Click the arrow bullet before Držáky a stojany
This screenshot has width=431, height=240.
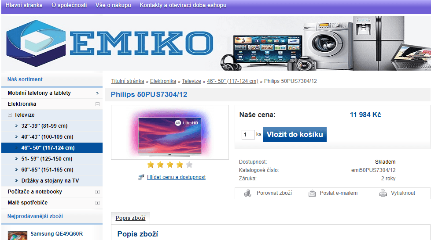(x=16, y=180)
